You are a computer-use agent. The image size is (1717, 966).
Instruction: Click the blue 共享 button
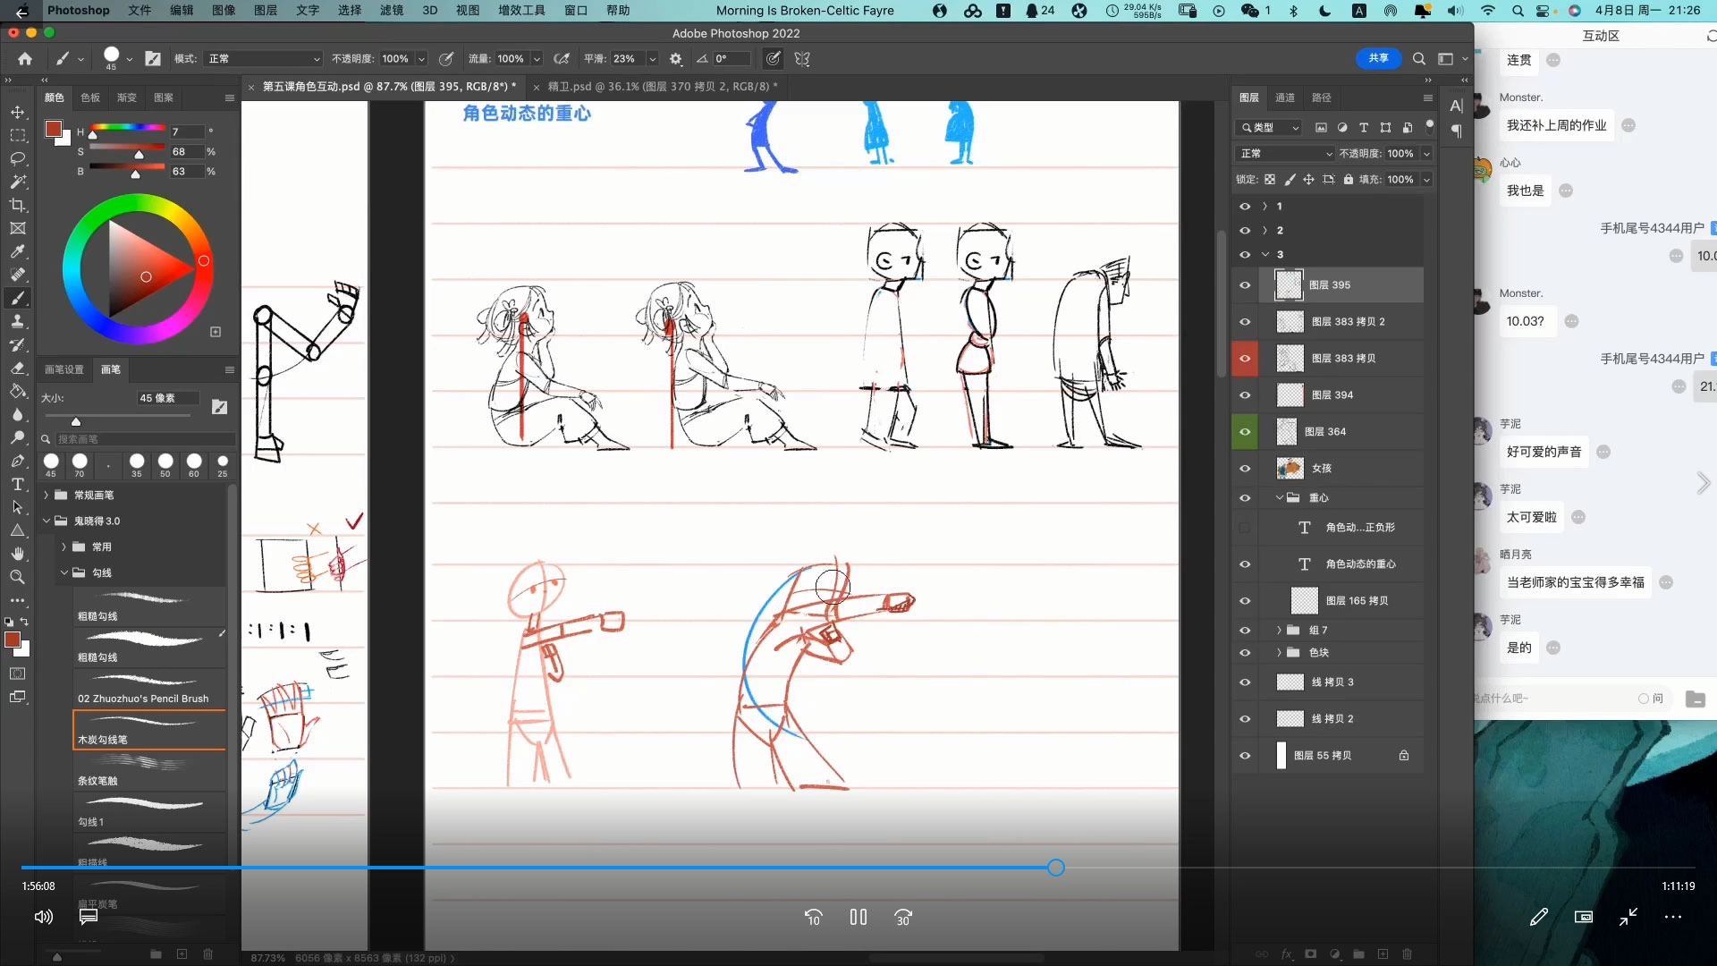1378,58
